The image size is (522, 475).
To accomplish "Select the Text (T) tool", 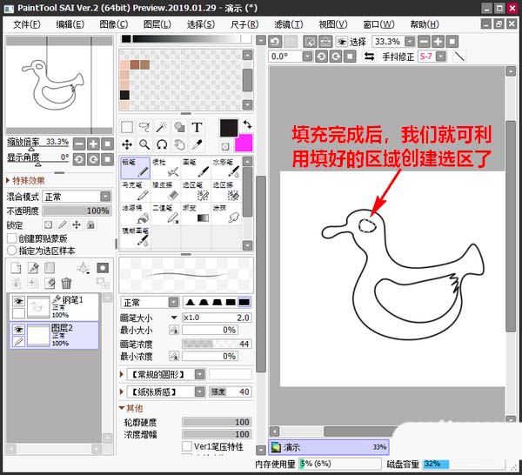I will [197, 127].
